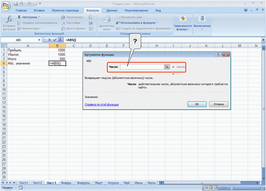Click the Автосумма sigma icon
Screen dimensions: 266x191
[x=19, y=17]
